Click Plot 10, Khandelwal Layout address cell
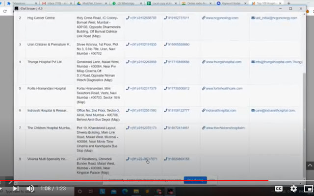Viewport: 314px width, 196px height. pyautogui.click(x=97, y=139)
